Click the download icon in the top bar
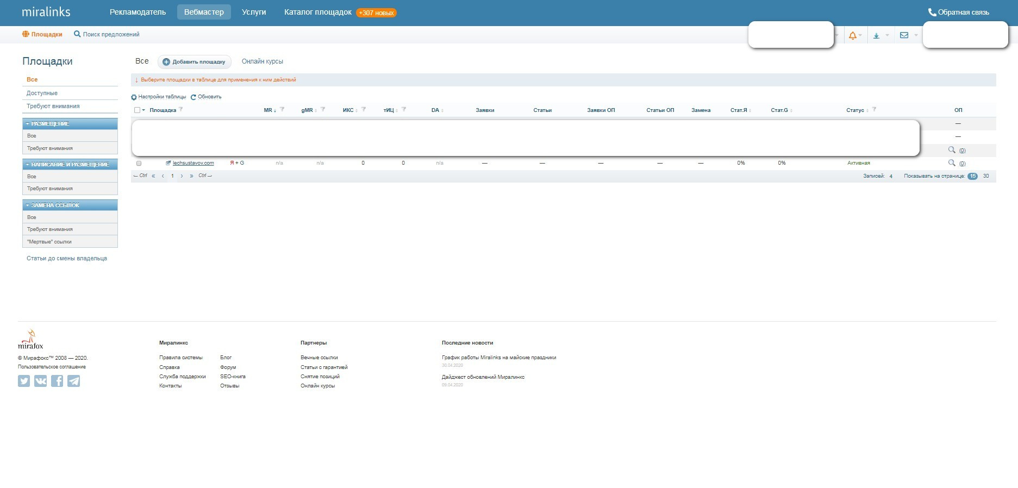The image size is (1018, 488). [876, 36]
